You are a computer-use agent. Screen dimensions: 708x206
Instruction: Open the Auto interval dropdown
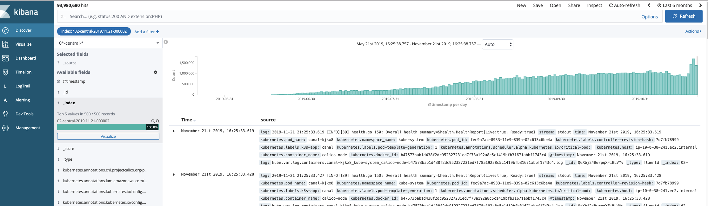(498, 44)
